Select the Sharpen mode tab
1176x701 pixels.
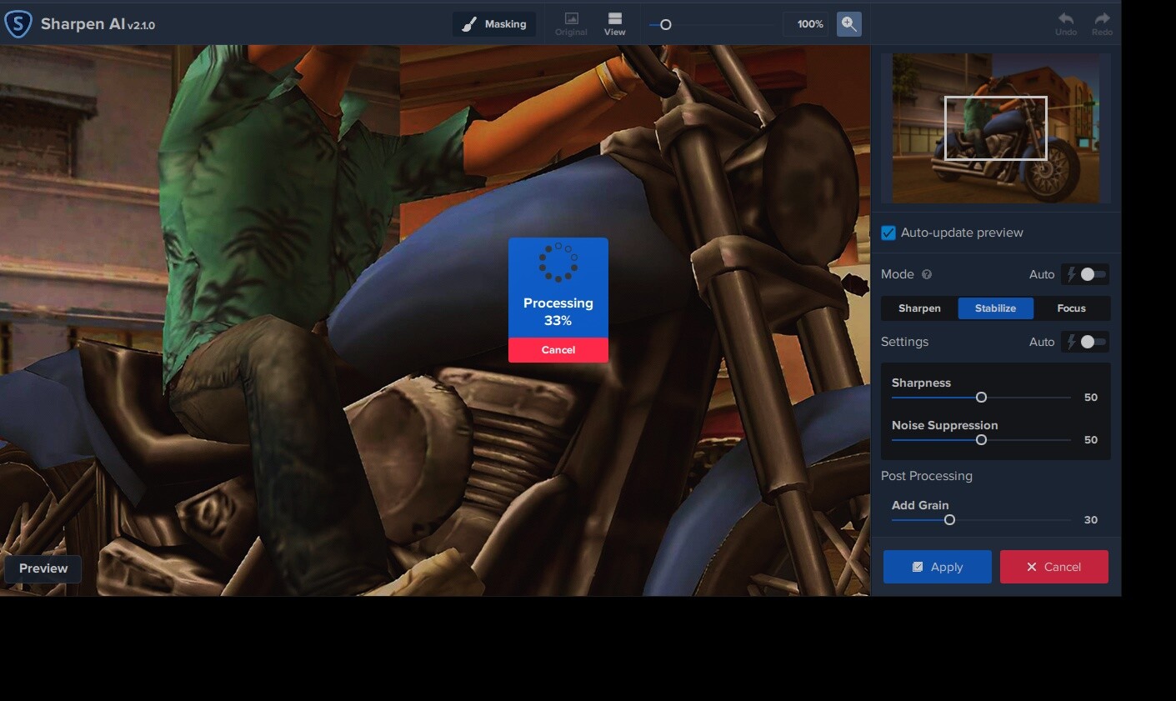(x=919, y=308)
